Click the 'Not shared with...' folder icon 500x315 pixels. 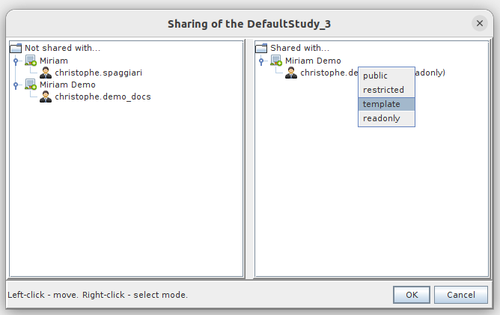[16, 48]
